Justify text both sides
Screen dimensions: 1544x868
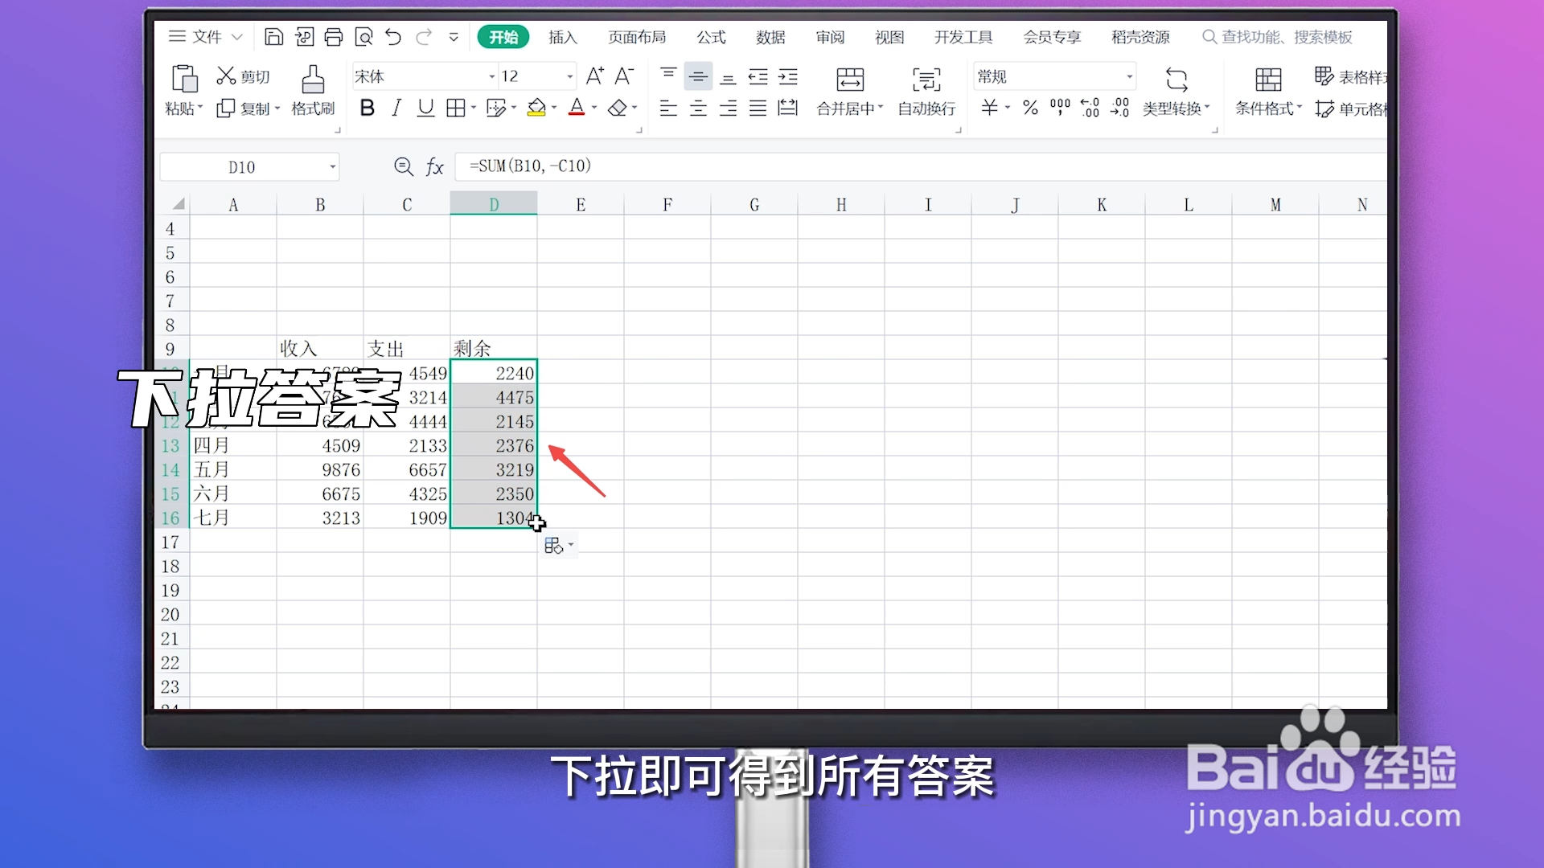[758, 108]
